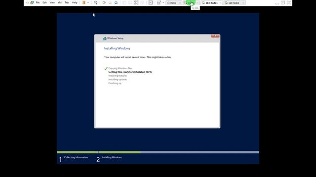
Task: Open the console view icon
Action: point(151,2)
